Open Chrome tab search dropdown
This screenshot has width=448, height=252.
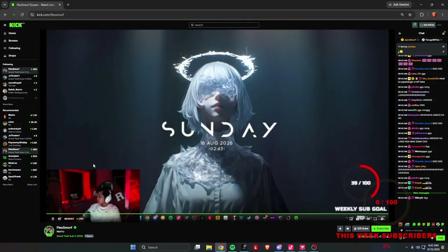point(5,5)
